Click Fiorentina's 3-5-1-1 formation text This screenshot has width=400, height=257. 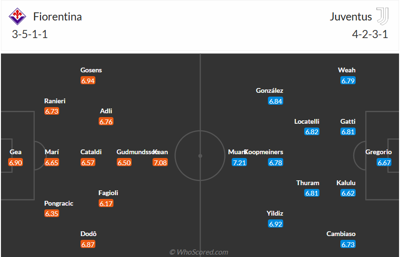pos(30,34)
